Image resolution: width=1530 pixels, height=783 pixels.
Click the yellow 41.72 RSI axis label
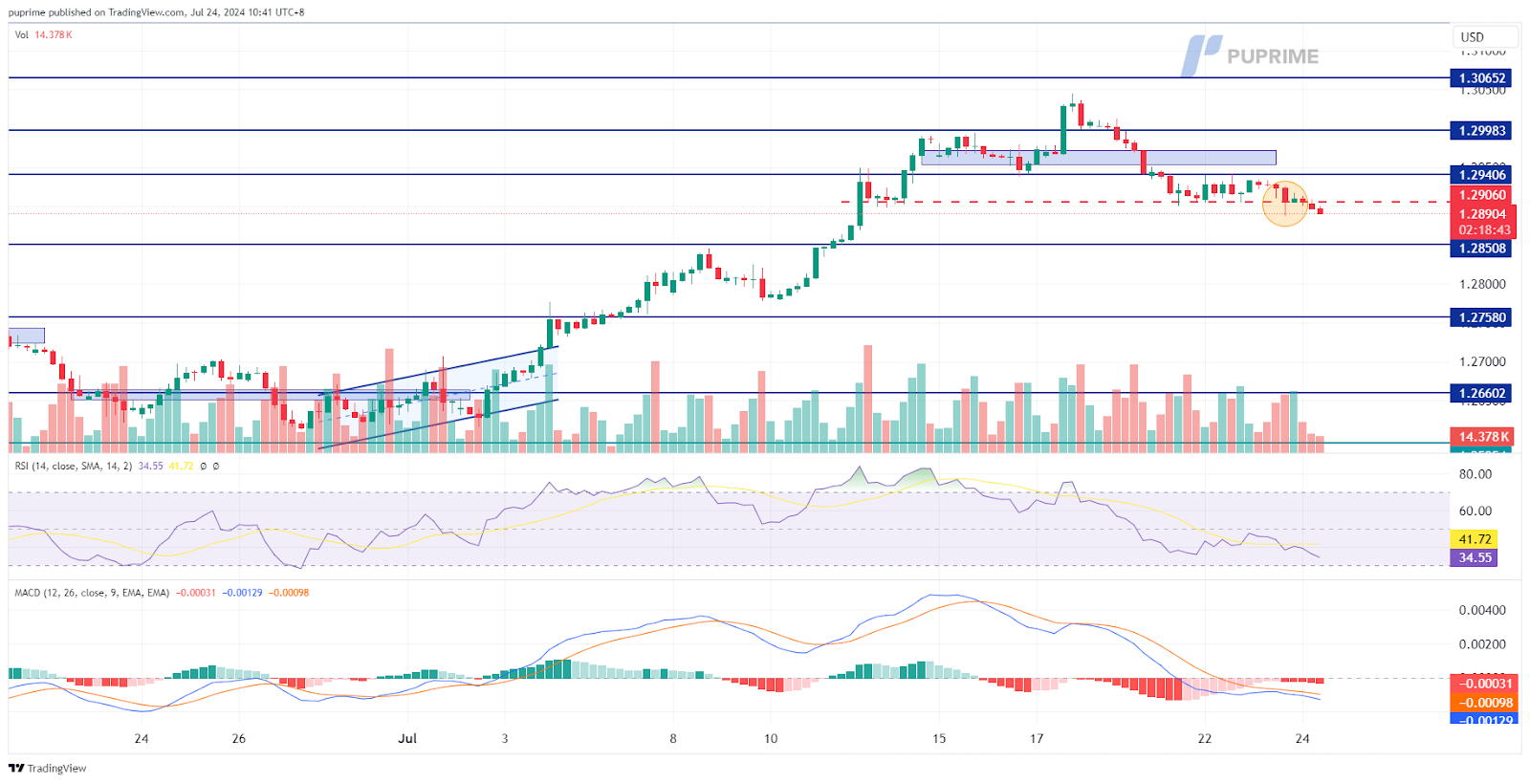click(x=1474, y=539)
